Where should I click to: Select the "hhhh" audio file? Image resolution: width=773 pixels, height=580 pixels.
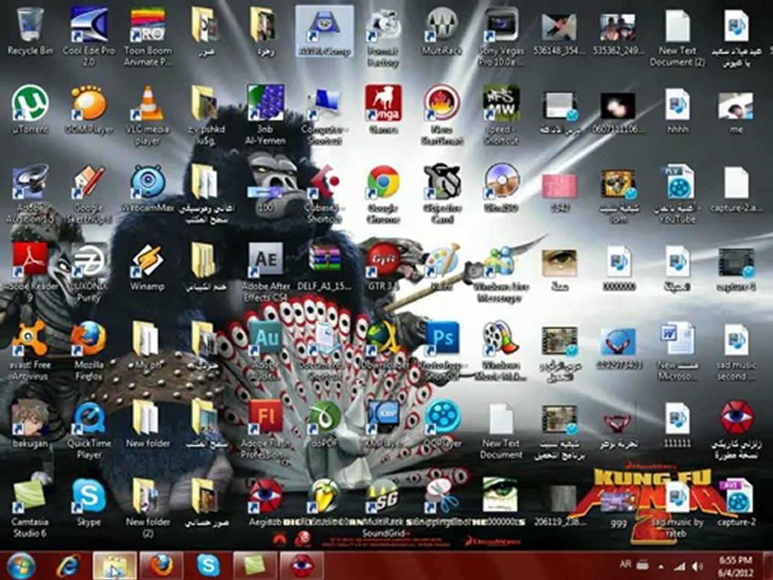(677, 111)
